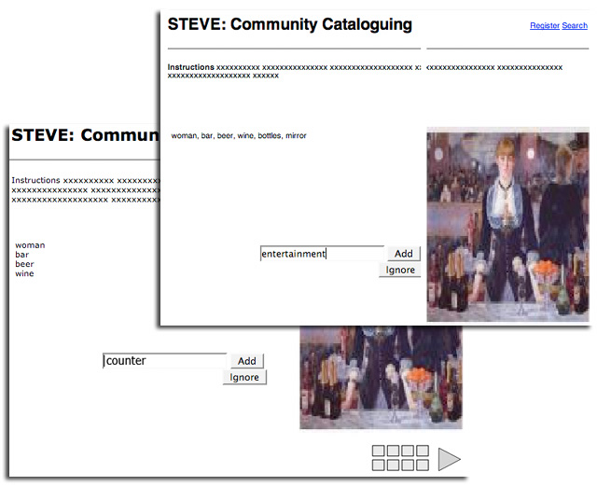
Task: Click 'STEVE: Community Cataloguing' heading in front window
Action: 290,24
